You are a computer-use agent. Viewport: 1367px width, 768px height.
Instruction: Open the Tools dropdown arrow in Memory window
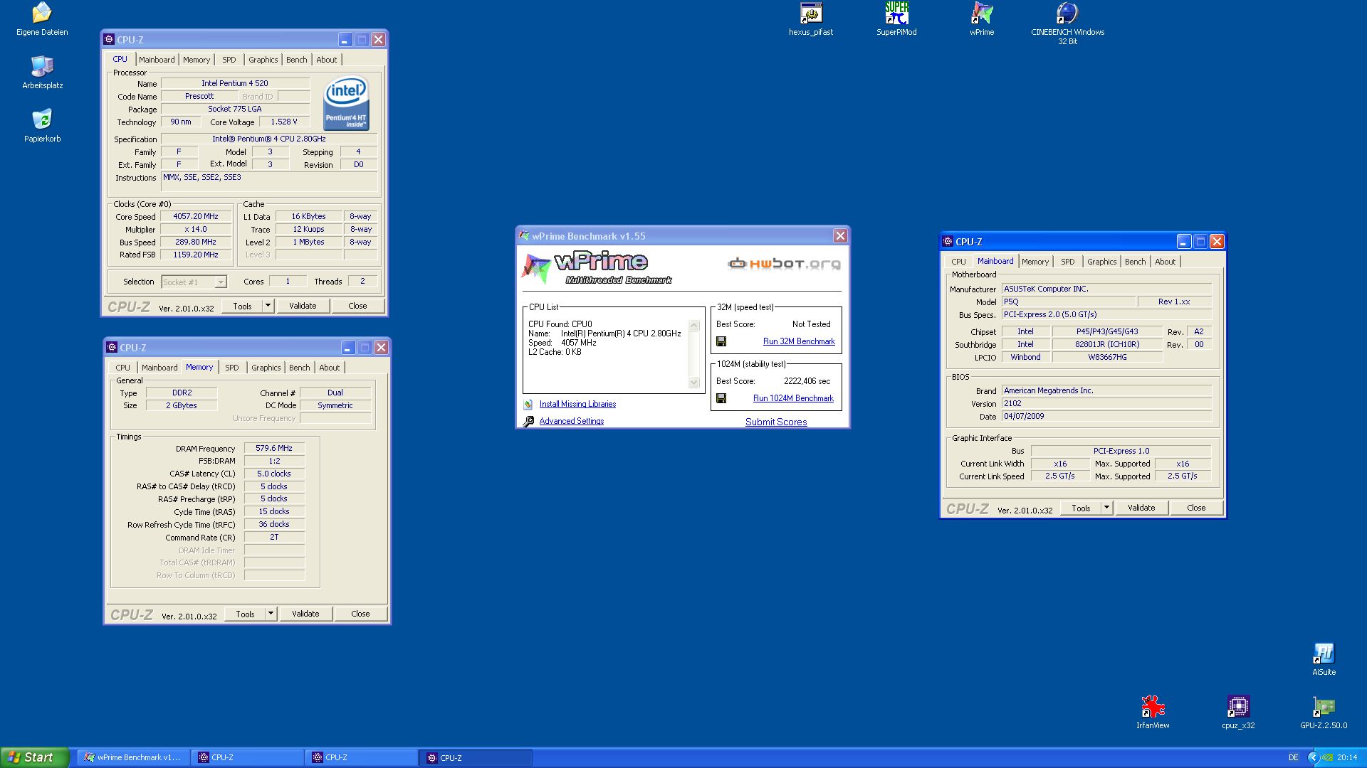pyautogui.click(x=271, y=614)
